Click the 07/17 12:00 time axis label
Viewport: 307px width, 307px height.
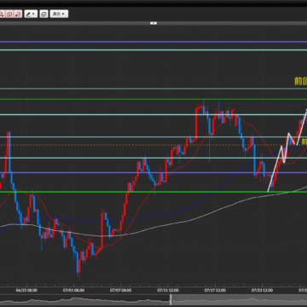(215, 290)
